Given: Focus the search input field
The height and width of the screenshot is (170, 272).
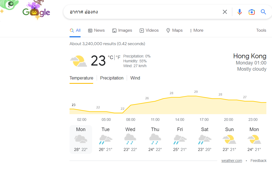Looking at the screenshot, I should (144, 12).
